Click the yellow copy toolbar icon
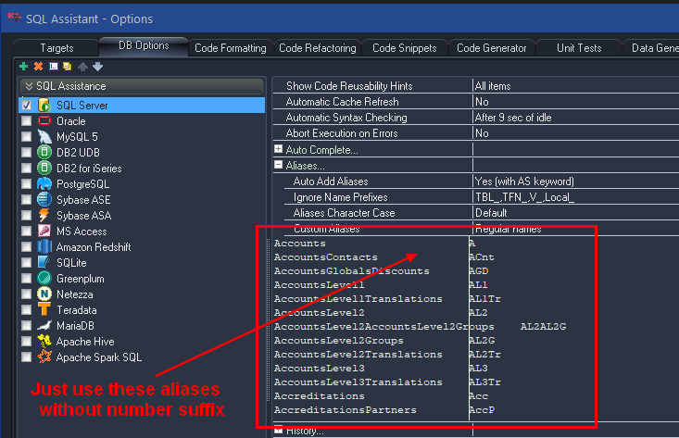The width and height of the screenshot is (679, 438). (67, 67)
